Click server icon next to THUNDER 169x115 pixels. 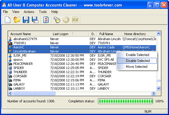pyautogui.click(x=10, y=72)
